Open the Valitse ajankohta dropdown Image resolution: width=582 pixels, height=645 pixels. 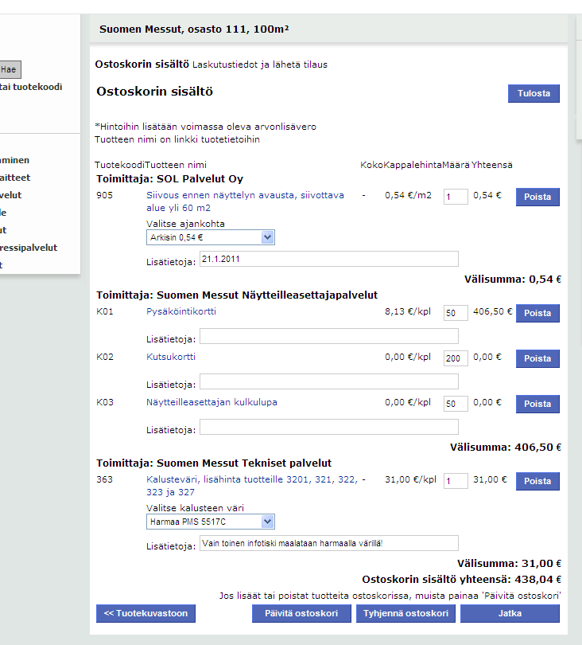point(210,237)
